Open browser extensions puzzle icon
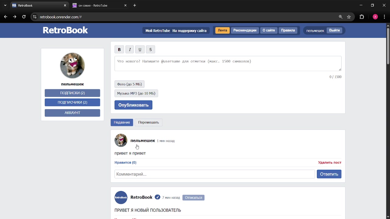This screenshot has width=390, height=219. click(x=362, y=17)
